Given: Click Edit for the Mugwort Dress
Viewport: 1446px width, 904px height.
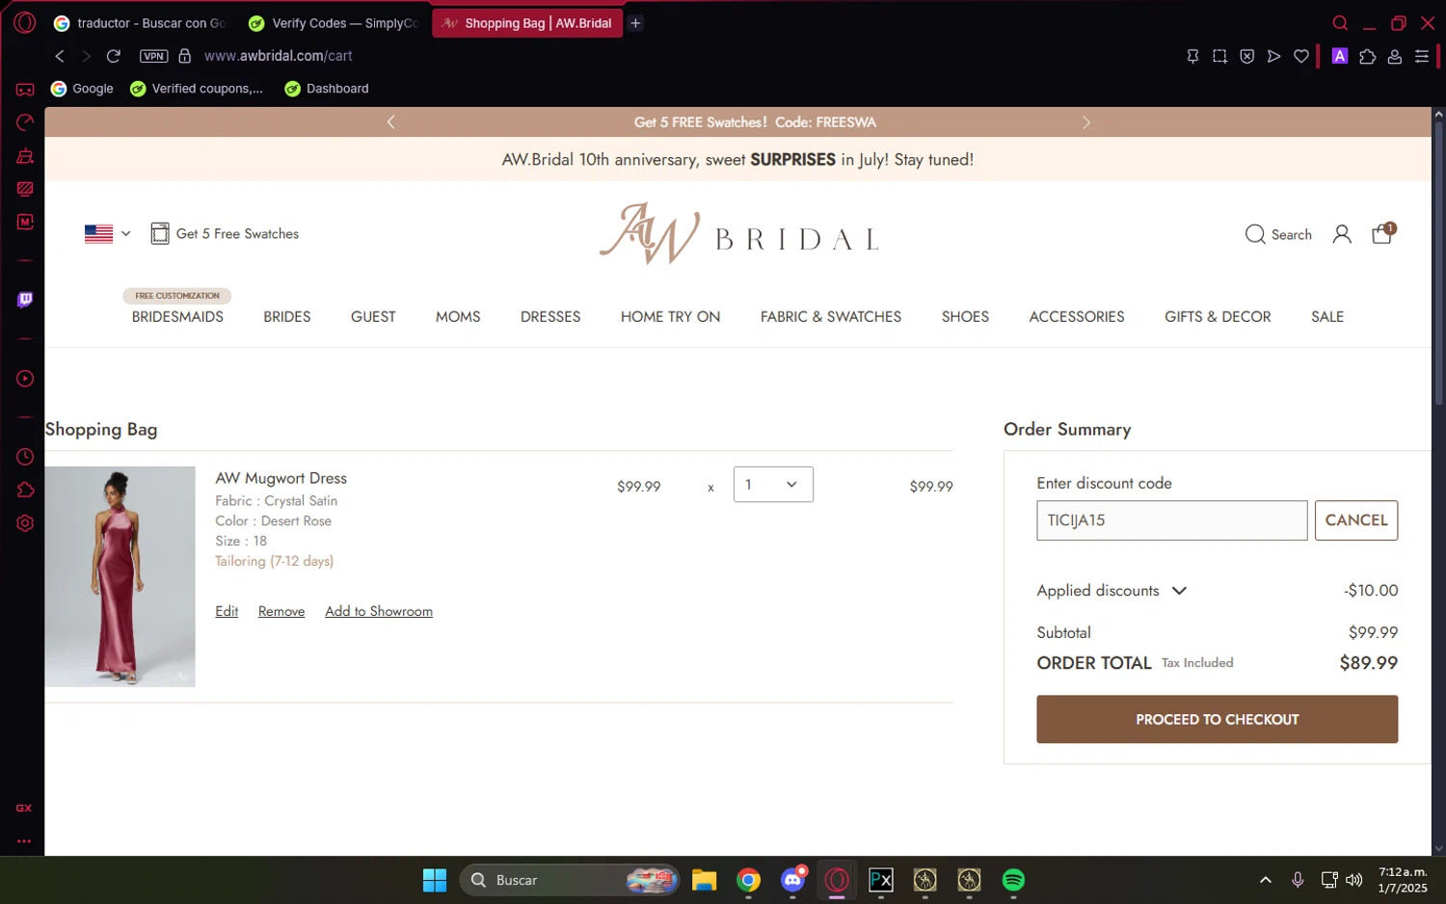Looking at the screenshot, I should pos(227,611).
